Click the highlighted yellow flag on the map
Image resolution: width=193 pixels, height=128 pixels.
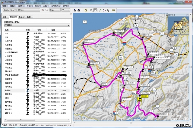[x=139, y=99]
